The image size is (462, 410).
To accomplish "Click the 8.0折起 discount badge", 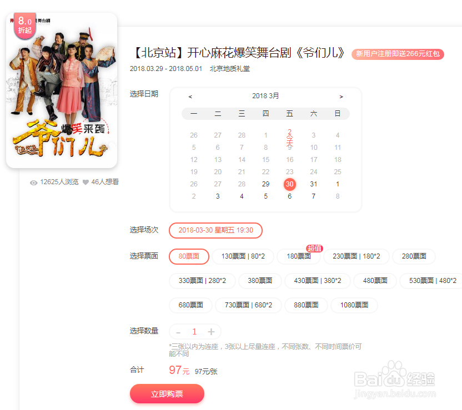I will [25, 26].
